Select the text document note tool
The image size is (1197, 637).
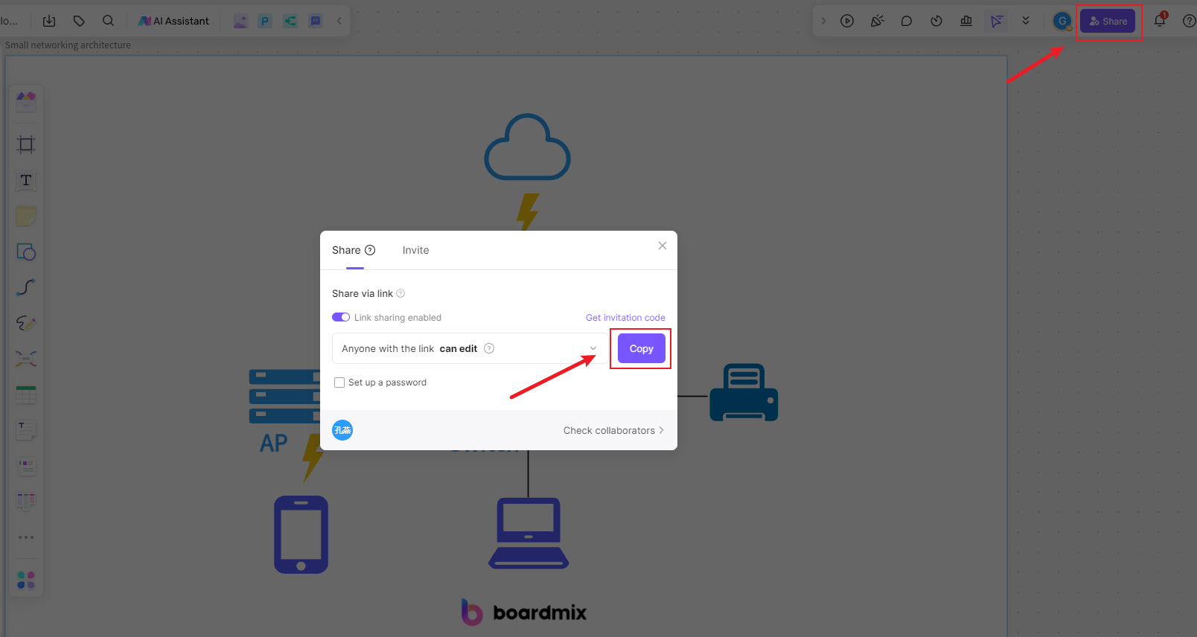pyautogui.click(x=26, y=430)
